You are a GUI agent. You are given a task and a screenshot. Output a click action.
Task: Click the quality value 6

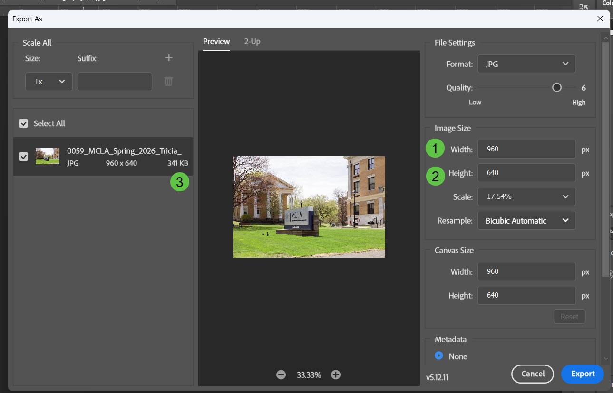584,88
